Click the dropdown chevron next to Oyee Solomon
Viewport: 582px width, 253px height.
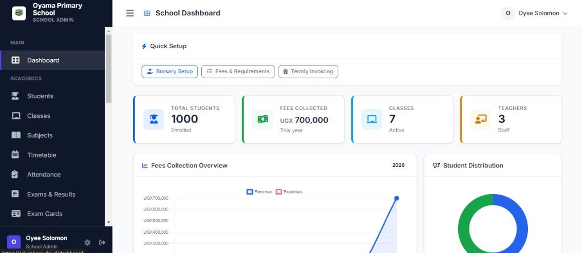tap(566, 14)
